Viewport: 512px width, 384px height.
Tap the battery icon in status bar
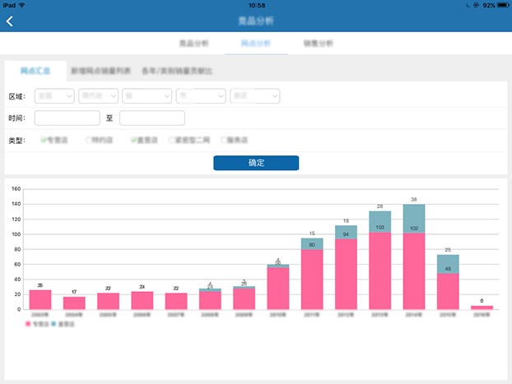(x=499, y=5)
